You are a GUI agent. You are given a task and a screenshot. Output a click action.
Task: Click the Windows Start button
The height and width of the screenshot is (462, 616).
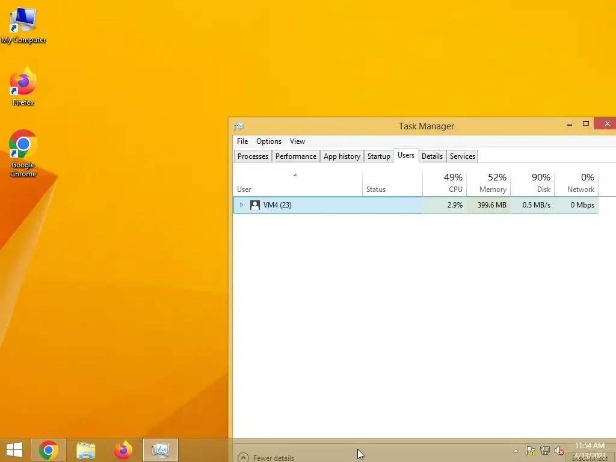14,450
